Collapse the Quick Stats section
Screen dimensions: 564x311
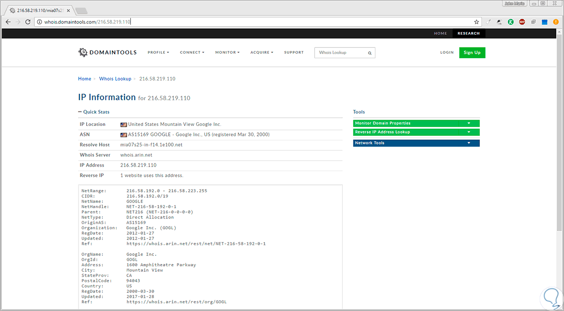pyautogui.click(x=94, y=112)
